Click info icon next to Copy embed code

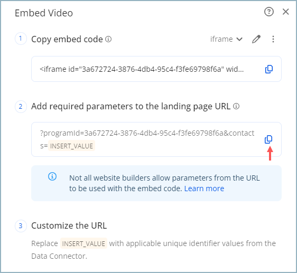(x=108, y=39)
